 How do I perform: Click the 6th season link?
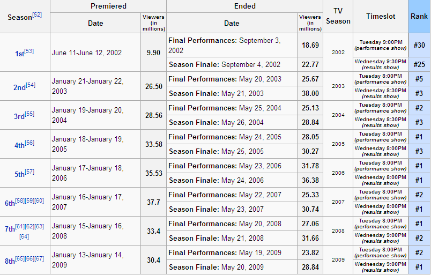[x=10, y=203]
